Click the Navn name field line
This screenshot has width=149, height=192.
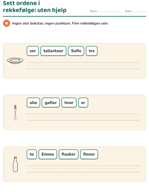[x=110, y=11]
